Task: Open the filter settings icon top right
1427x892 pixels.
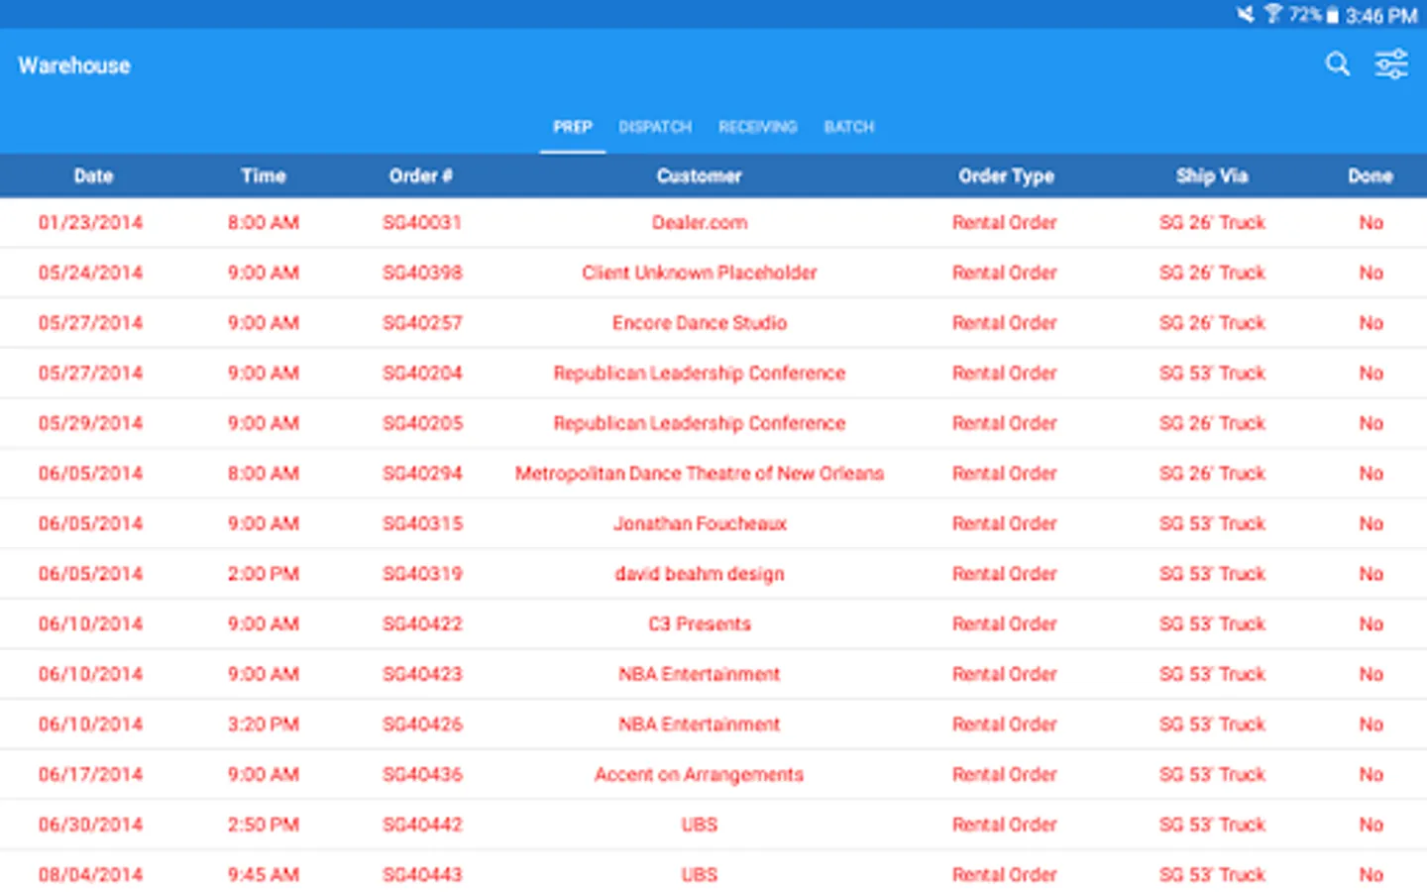Action: coord(1391,63)
